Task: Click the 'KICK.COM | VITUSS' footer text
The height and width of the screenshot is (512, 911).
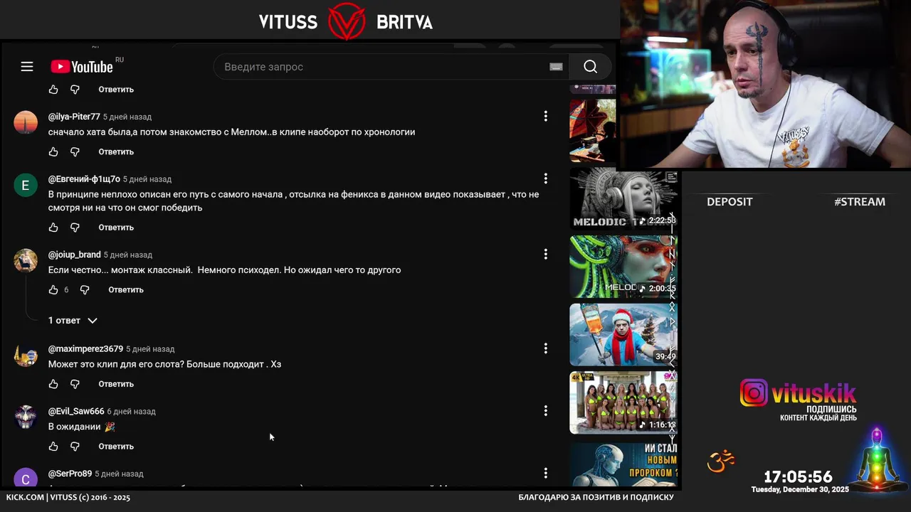Action: click(68, 497)
